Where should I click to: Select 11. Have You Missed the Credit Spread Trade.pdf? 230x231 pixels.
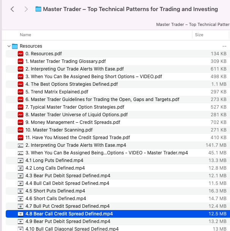[x=78, y=138]
